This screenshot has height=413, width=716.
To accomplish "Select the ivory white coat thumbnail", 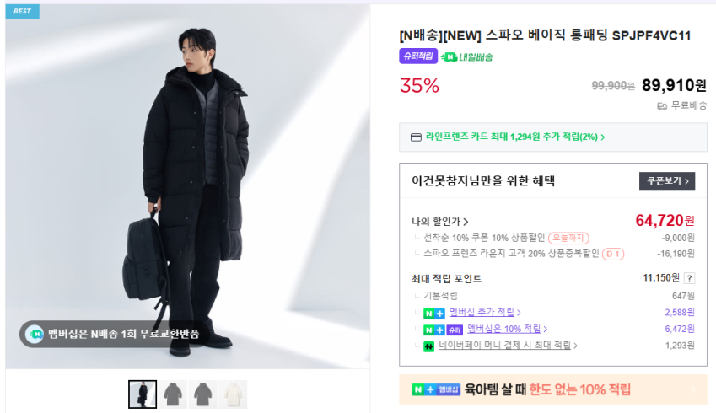I will point(233,394).
